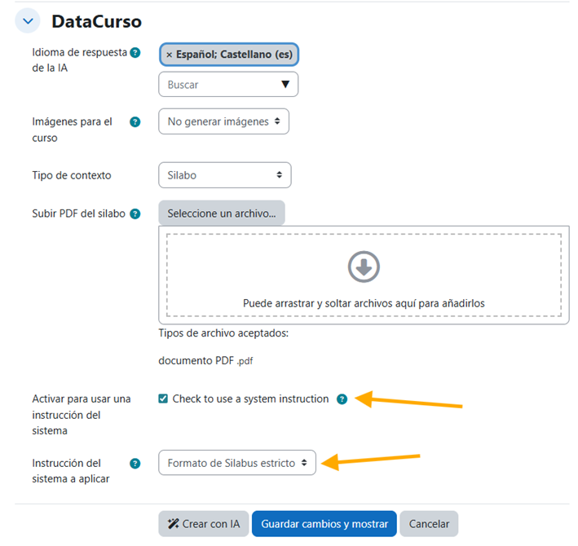Expand the Buscar language list arrow
Image resolution: width=578 pixels, height=546 pixels.
285,85
